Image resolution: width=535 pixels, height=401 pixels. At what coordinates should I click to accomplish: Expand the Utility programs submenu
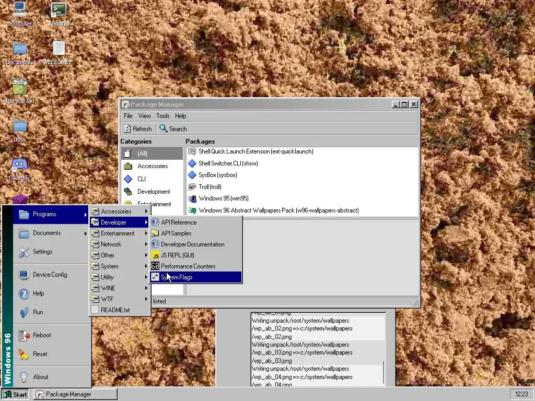coord(120,277)
